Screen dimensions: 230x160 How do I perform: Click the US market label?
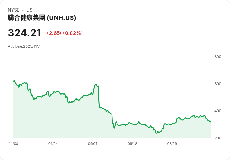click(29, 10)
